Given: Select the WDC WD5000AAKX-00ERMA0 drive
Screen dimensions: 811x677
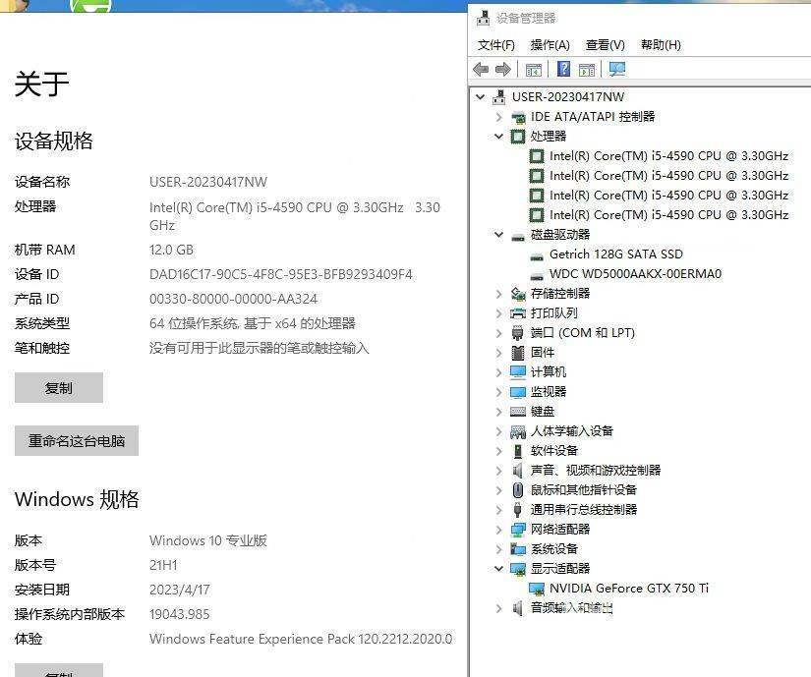Looking at the screenshot, I should coord(635,274).
